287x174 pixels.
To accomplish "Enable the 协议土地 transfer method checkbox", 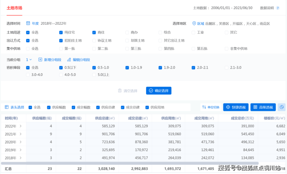I will pyautogui.click(x=94, y=40).
